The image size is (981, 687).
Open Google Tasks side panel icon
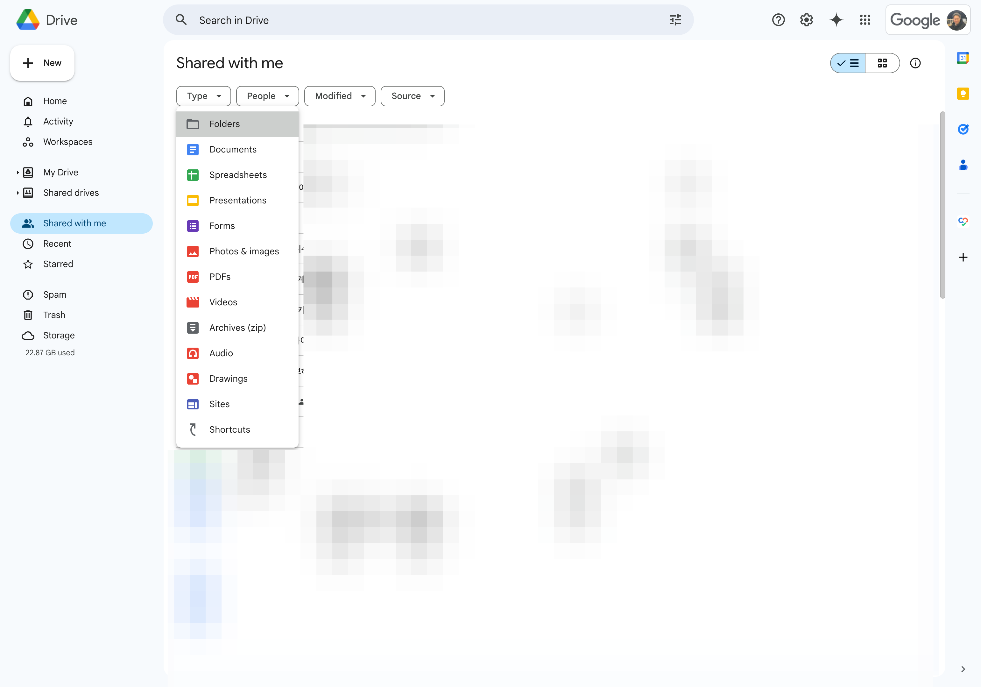[x=963, y=129]
